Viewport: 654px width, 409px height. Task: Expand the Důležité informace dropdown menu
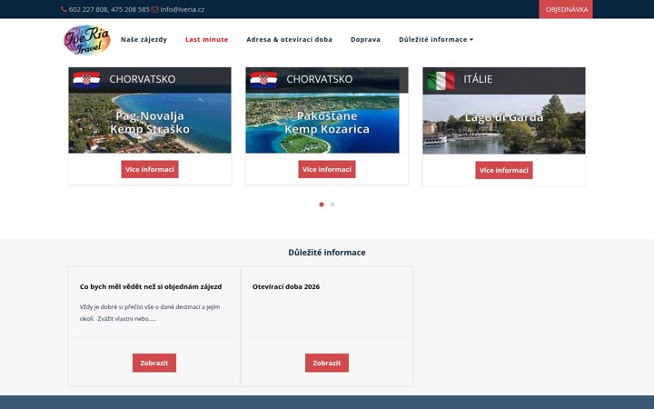click(436, 40)
